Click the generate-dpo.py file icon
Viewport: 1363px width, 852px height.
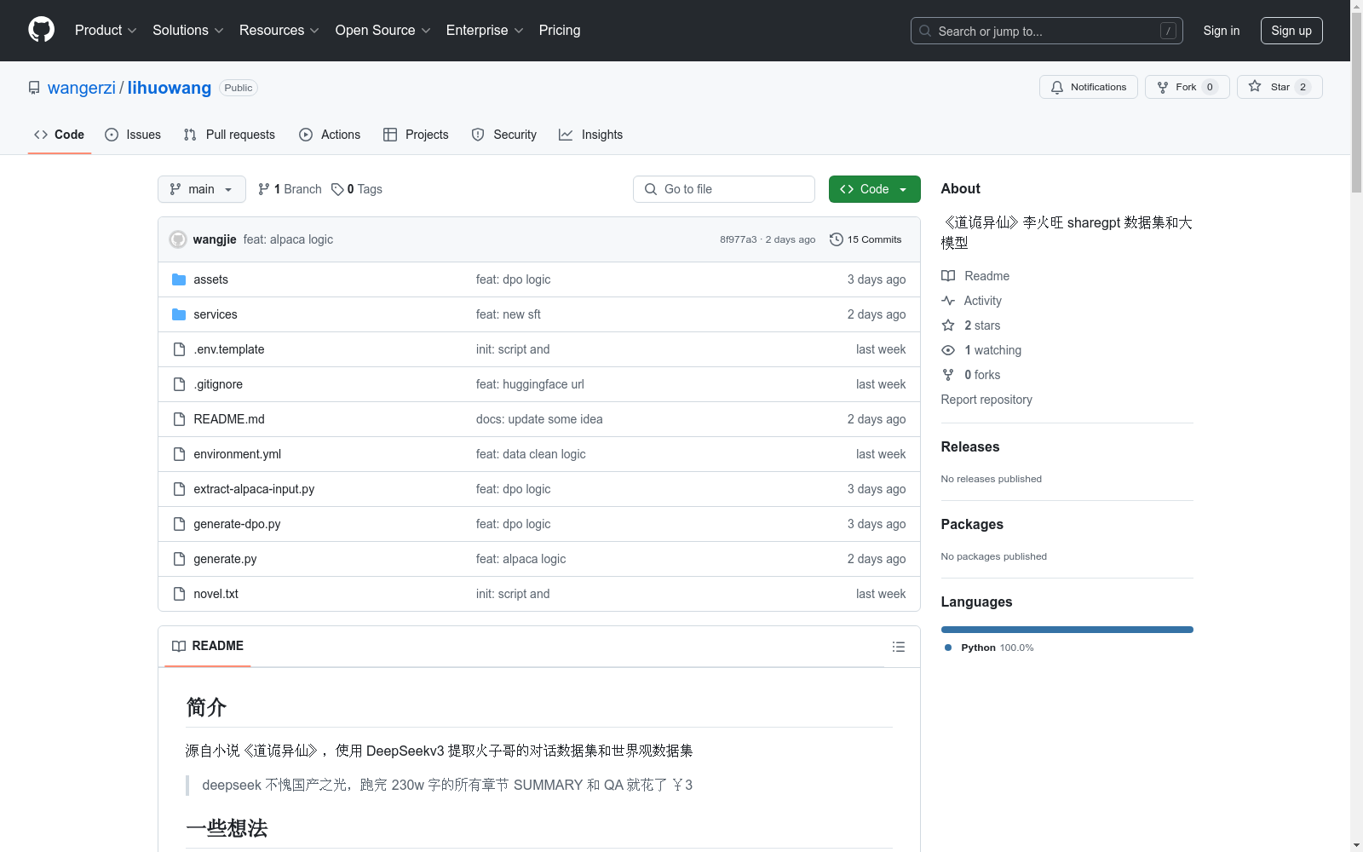tap(179, 524)
